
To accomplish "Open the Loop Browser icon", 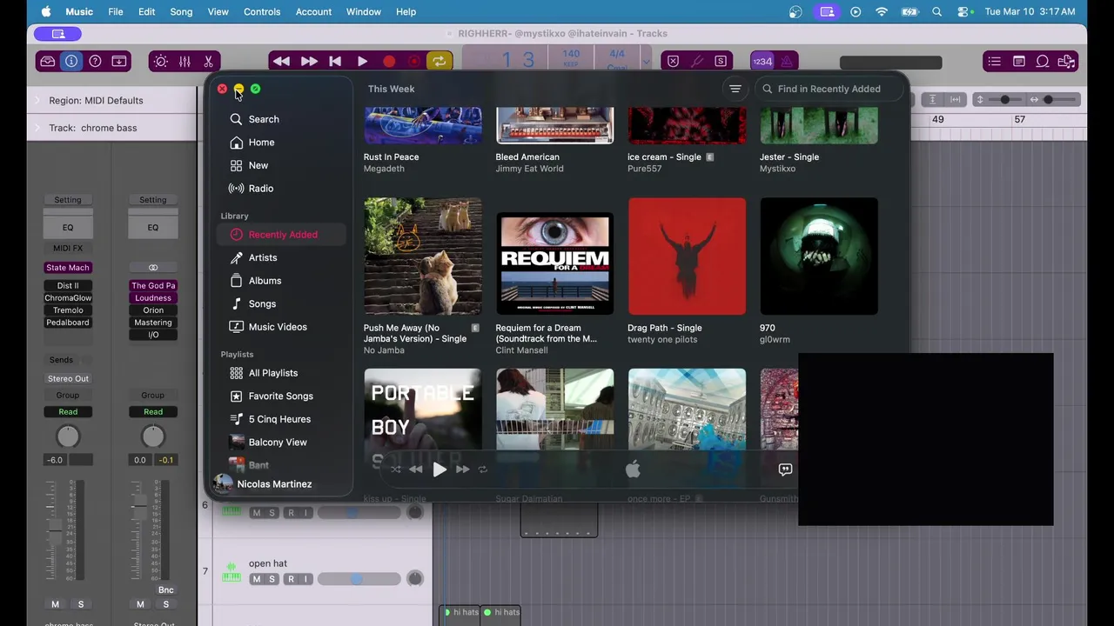I will tap(1043, 61).
